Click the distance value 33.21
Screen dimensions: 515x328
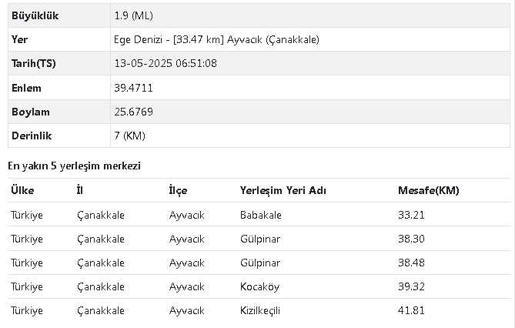click(411, 215)
